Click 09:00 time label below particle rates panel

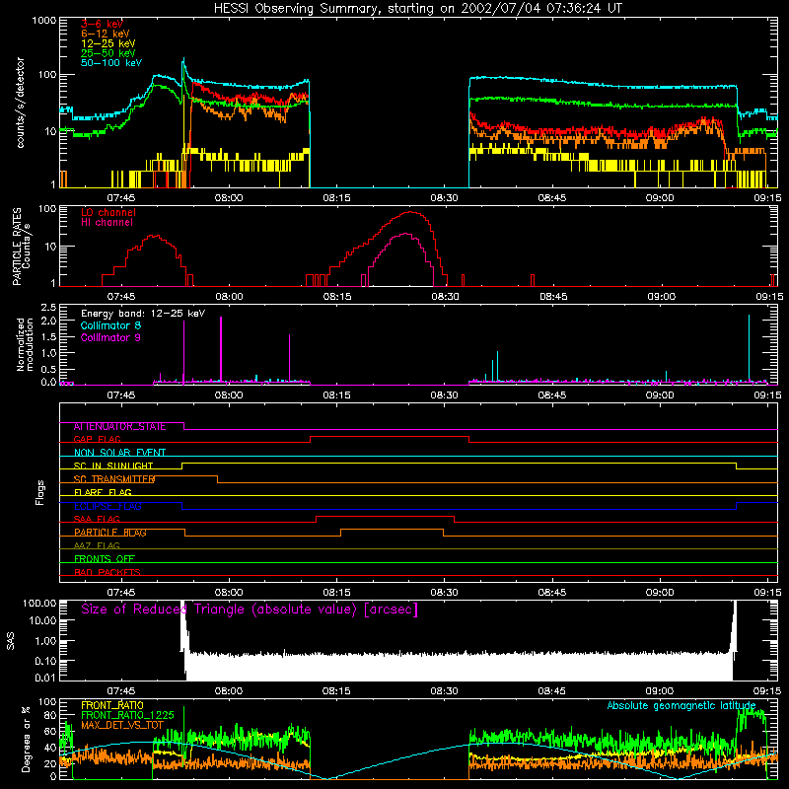(x=661, y=297)
